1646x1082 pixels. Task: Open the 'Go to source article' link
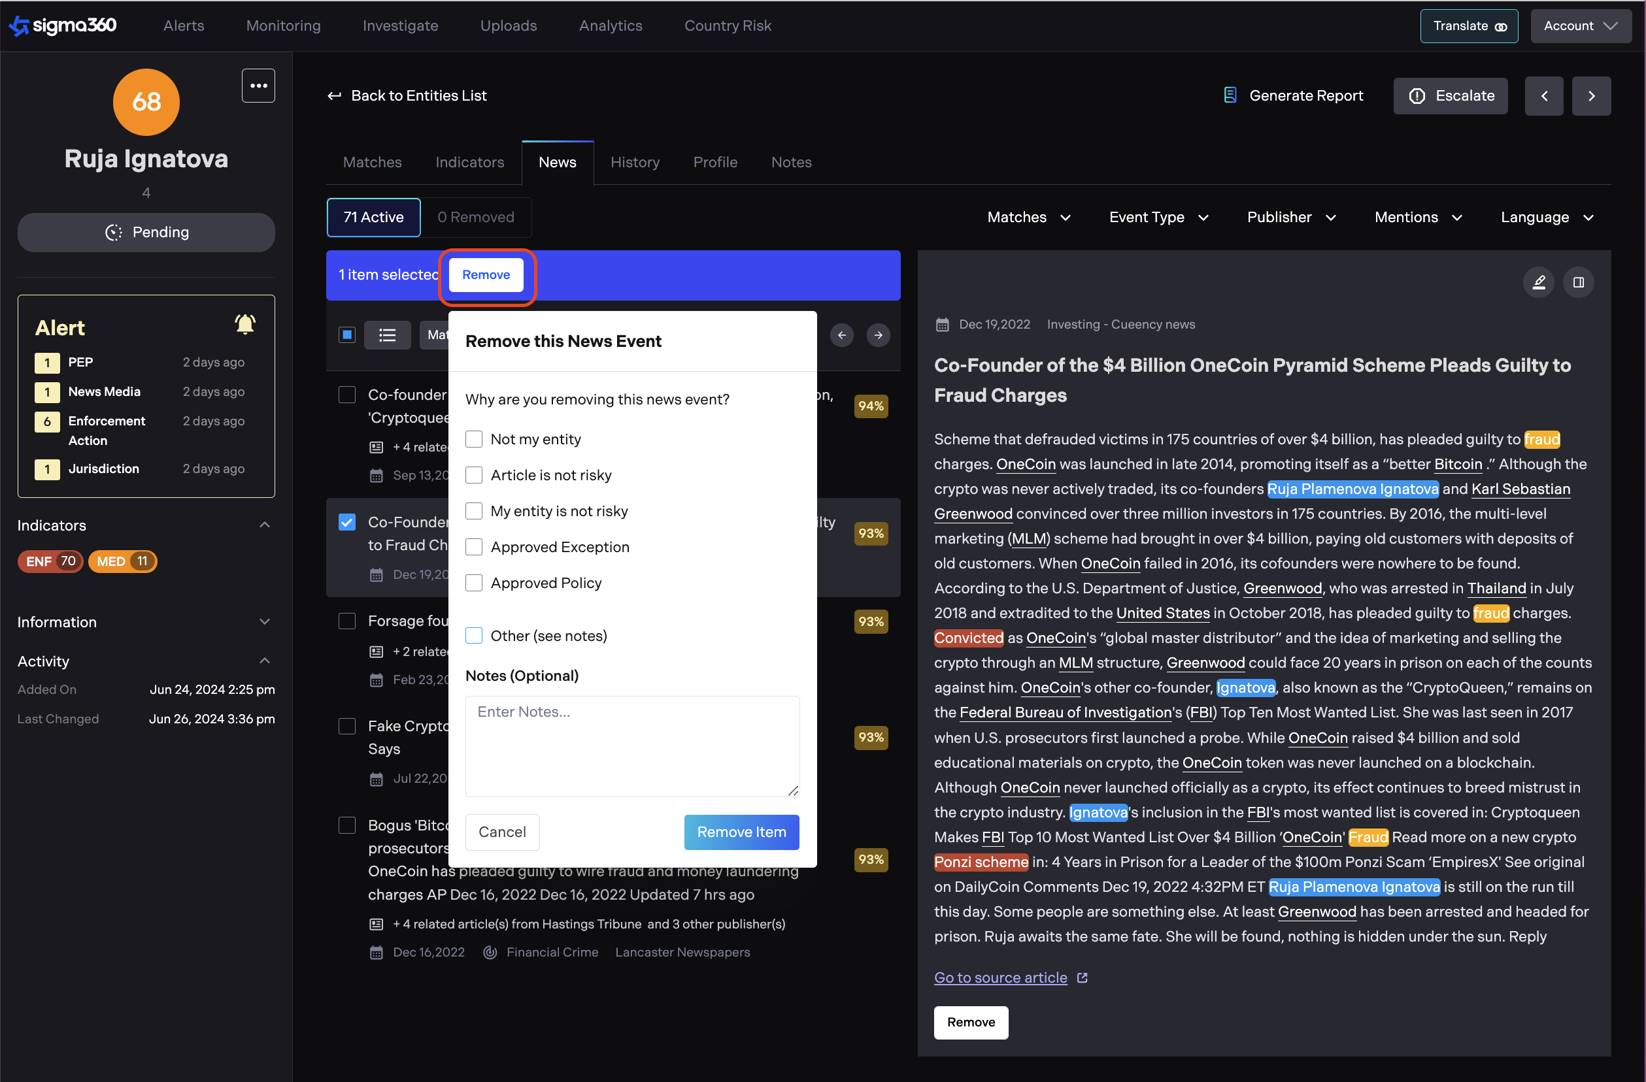coord(1000,977)
